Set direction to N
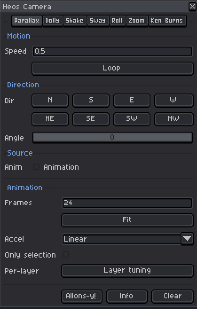This screenshot has width=197, height=309. [x=50, y=100]
